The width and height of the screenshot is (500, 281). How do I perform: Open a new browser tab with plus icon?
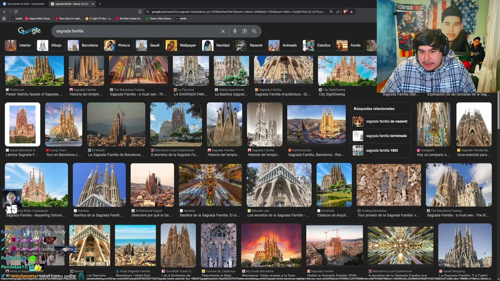[100, 4]
